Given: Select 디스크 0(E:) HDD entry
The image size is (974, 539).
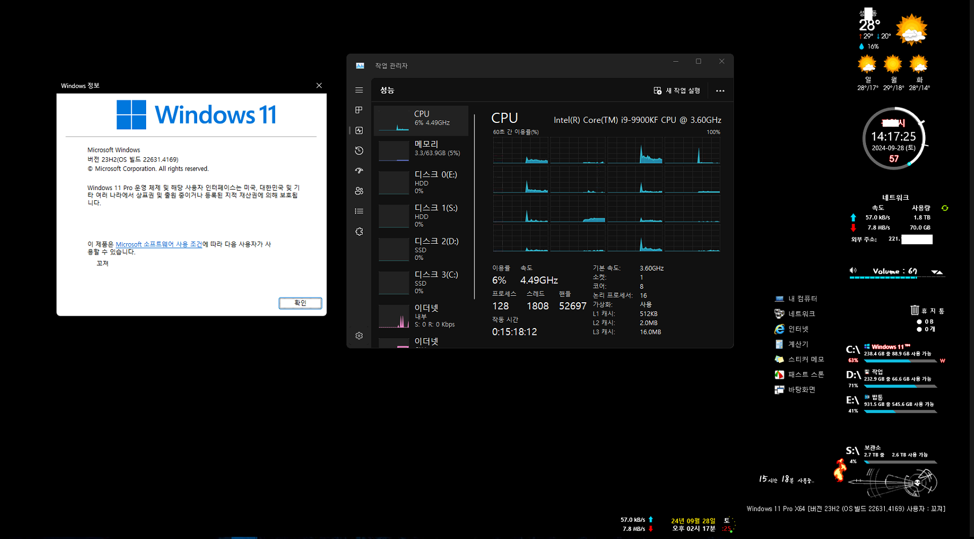Looking at the screenshot, I should point(421,183).
